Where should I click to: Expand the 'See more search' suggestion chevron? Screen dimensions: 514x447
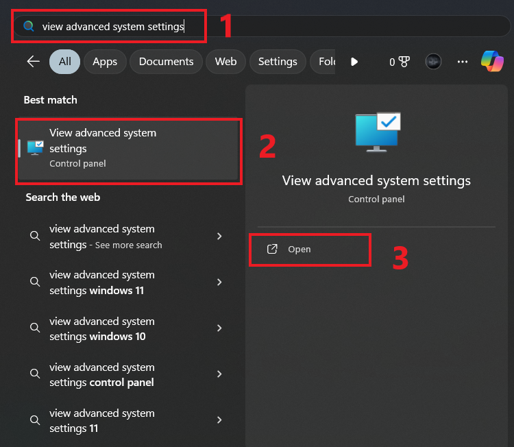point(219,237)
